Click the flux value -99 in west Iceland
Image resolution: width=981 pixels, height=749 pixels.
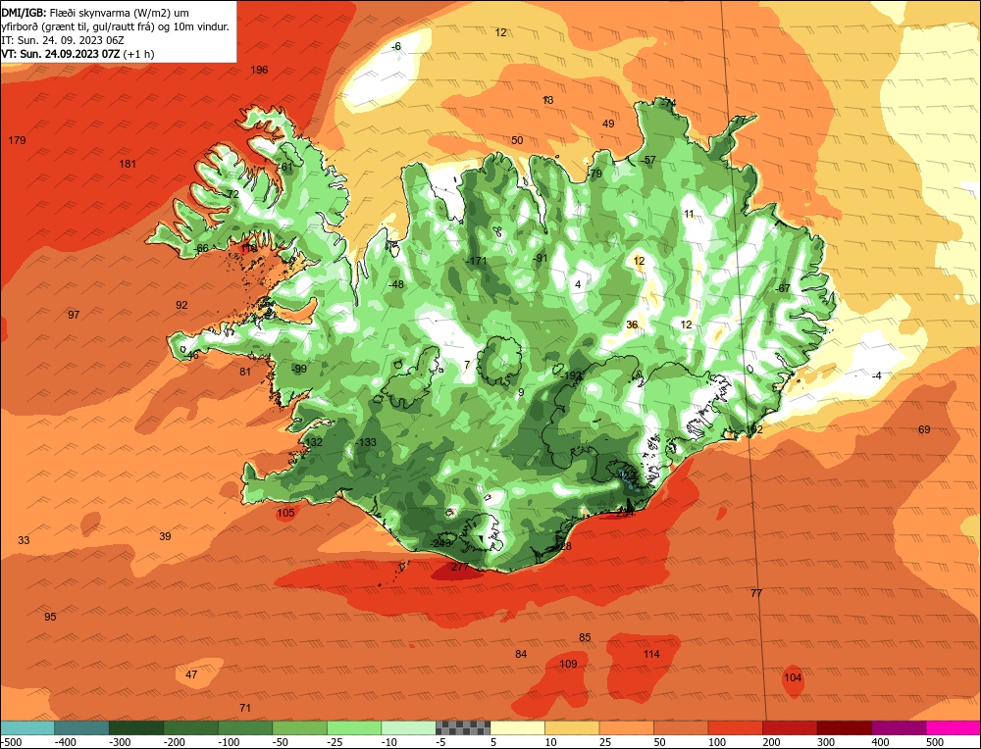pyautogui.click(x=299, y=369)
